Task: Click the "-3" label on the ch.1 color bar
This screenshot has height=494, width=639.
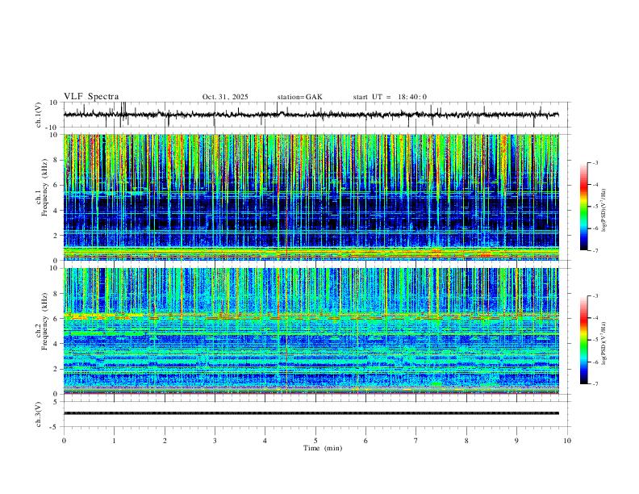Action: (595, 162)
